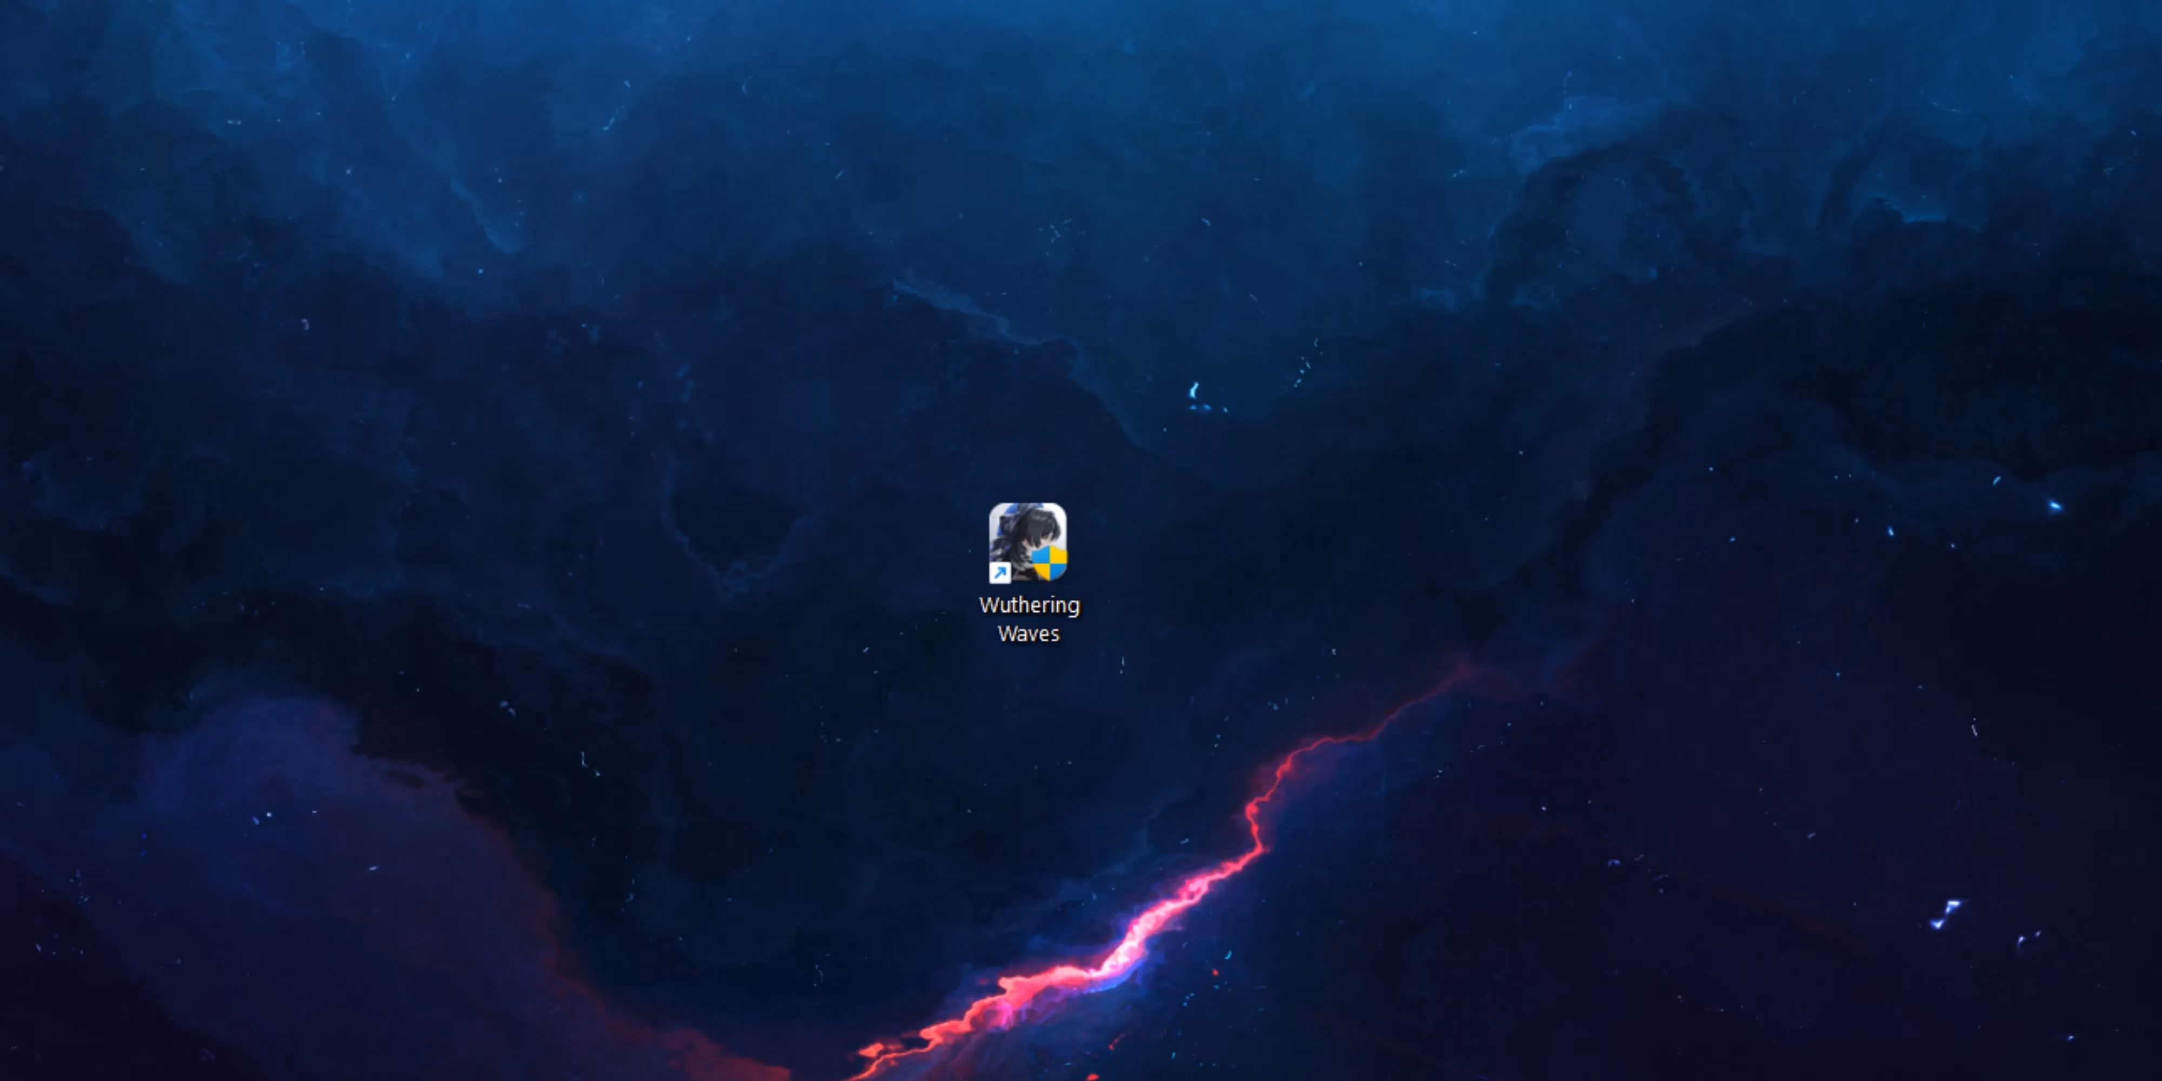The height and width of the screenshot is (1081, 2162).
Task: Click the bright blue star above icon
Action: (1193, 390)
